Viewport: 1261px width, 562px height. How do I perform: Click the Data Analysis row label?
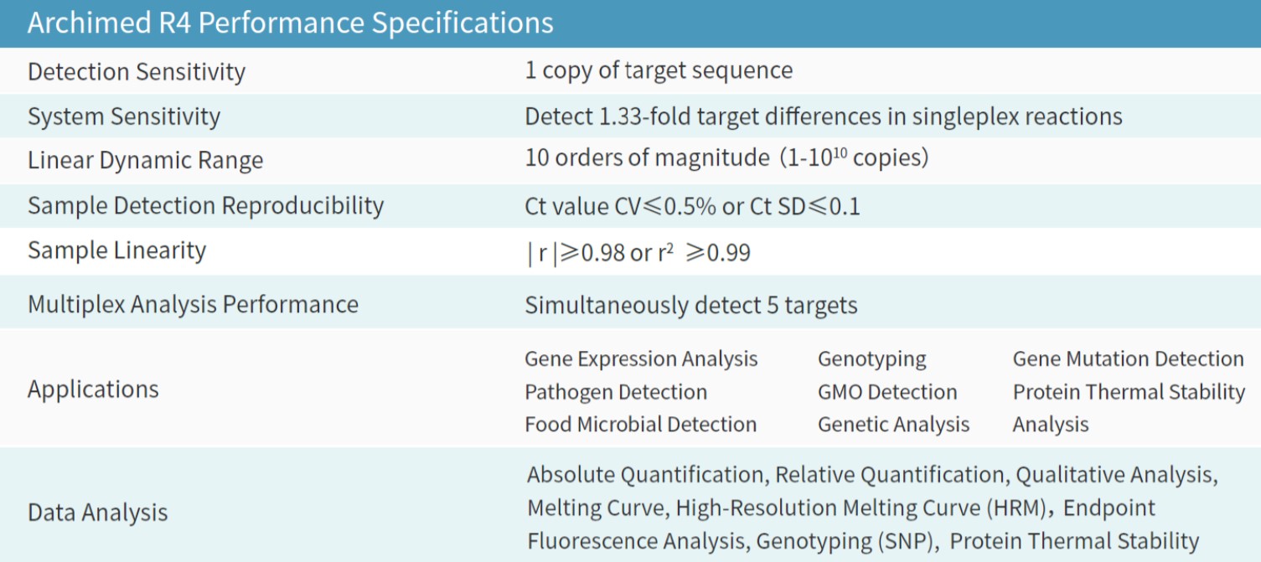click(x=97, y=512)
